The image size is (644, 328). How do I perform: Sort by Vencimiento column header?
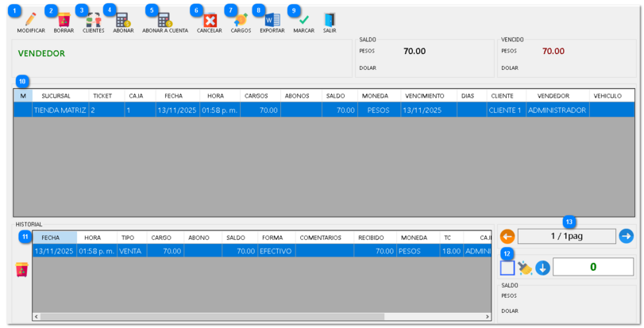(x=424, y=95)
